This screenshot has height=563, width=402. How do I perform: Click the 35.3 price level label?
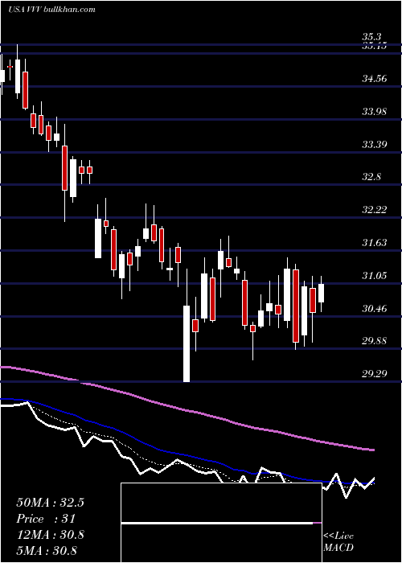point(371,37)
